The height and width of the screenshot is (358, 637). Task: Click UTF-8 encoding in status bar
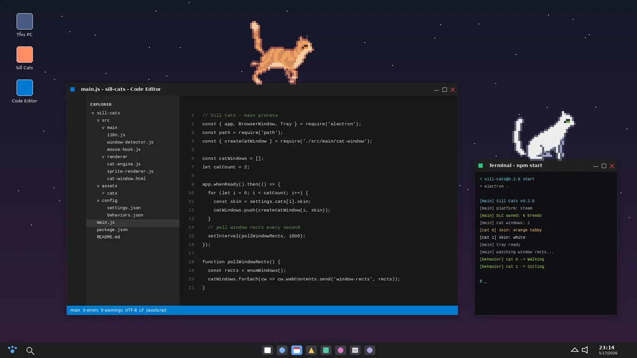pyautogui.click(x=131, y=310)
